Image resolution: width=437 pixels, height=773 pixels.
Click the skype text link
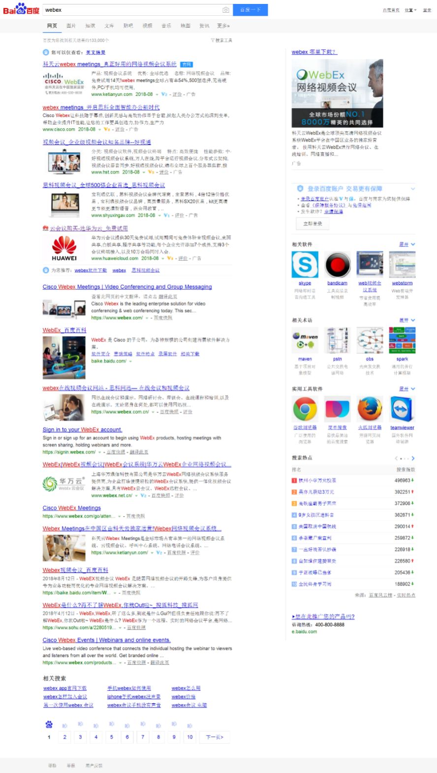pos(305,283)
